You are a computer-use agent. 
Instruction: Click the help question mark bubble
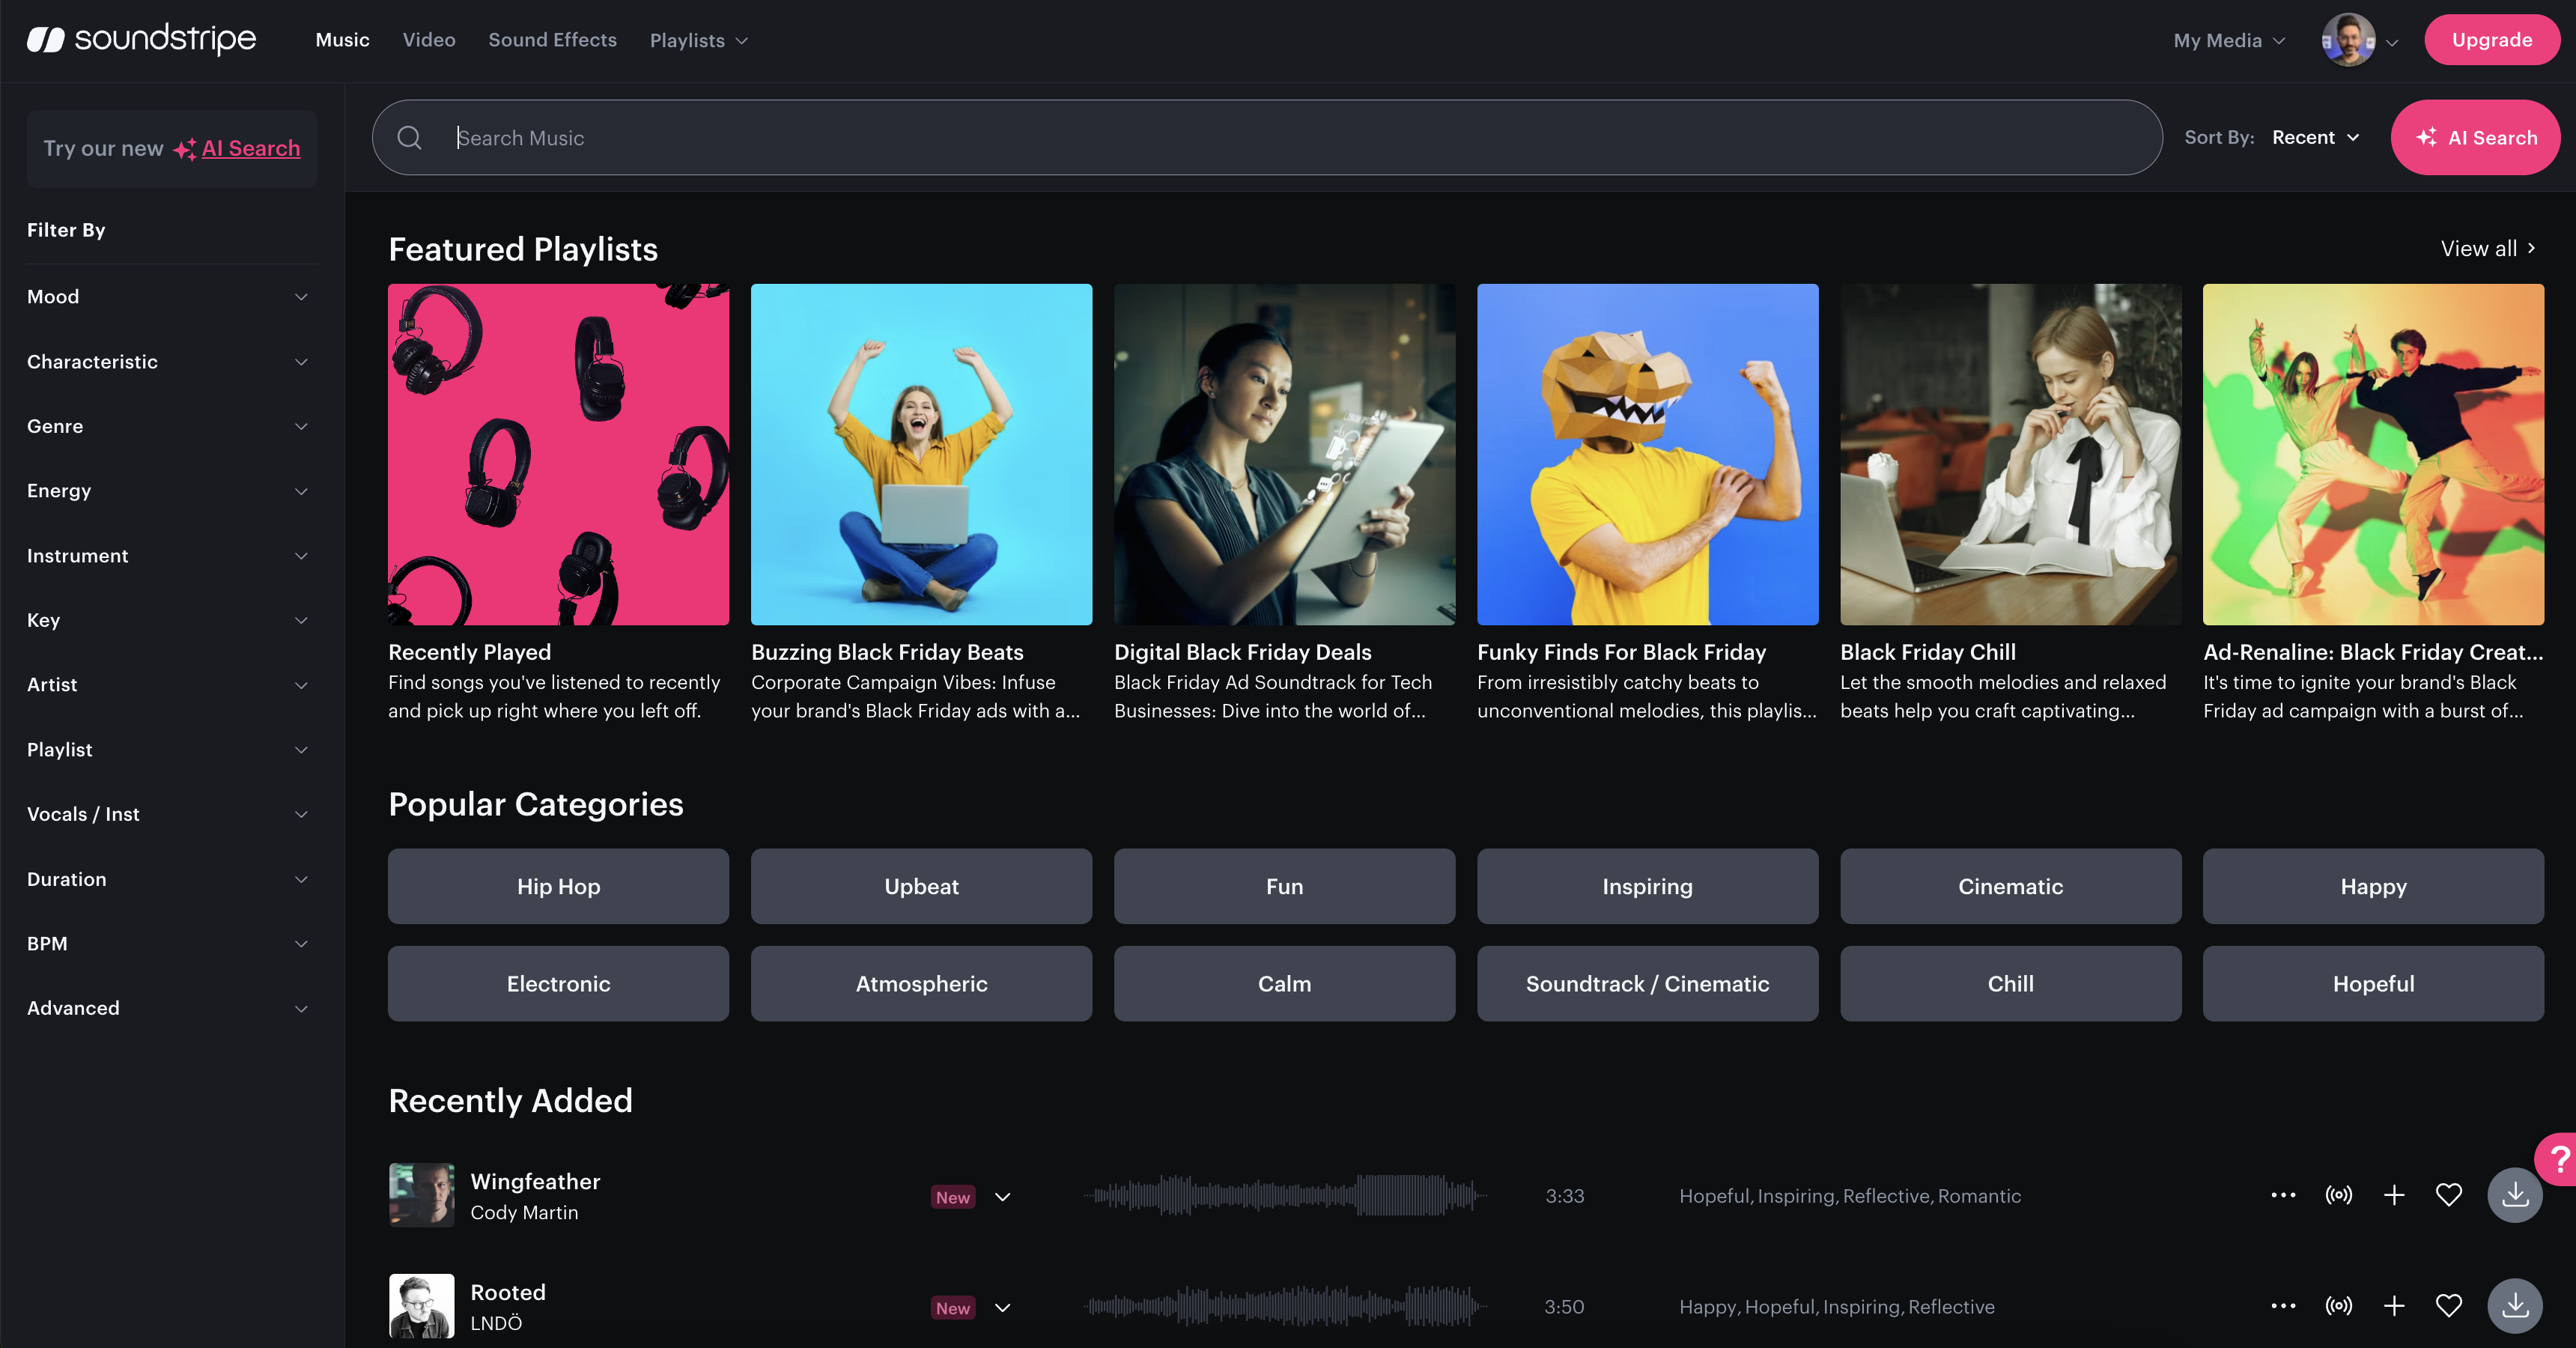tap(2559, 1160)
